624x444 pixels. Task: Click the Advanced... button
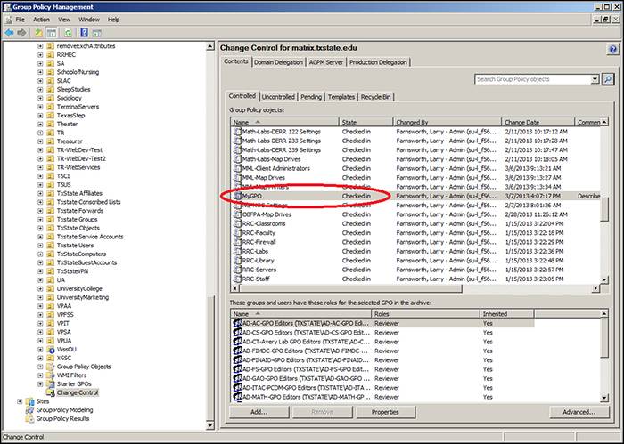(579, 412)
